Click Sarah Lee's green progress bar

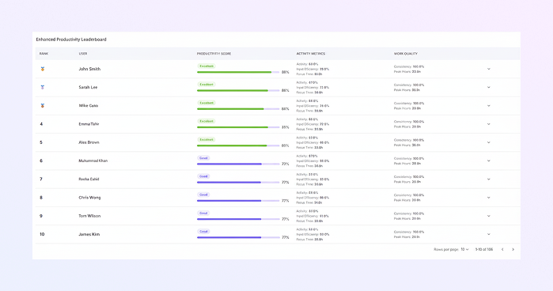point(238,91)
